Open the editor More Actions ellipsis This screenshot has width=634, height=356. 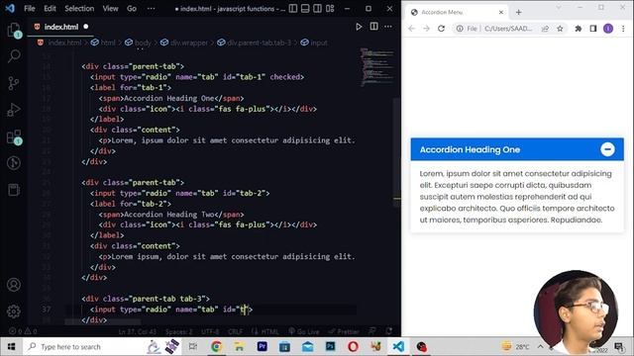(388, 27)
